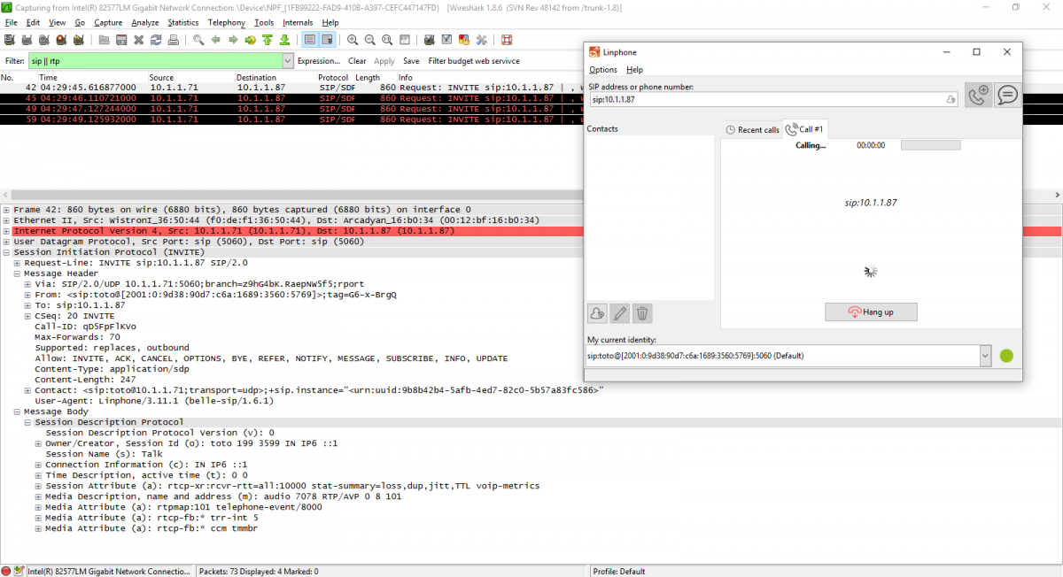Image resolution: width=1063 pixels, height=577 pixels.
Task: Select the Call #1 tab
Action: click(x=805, y=130)
